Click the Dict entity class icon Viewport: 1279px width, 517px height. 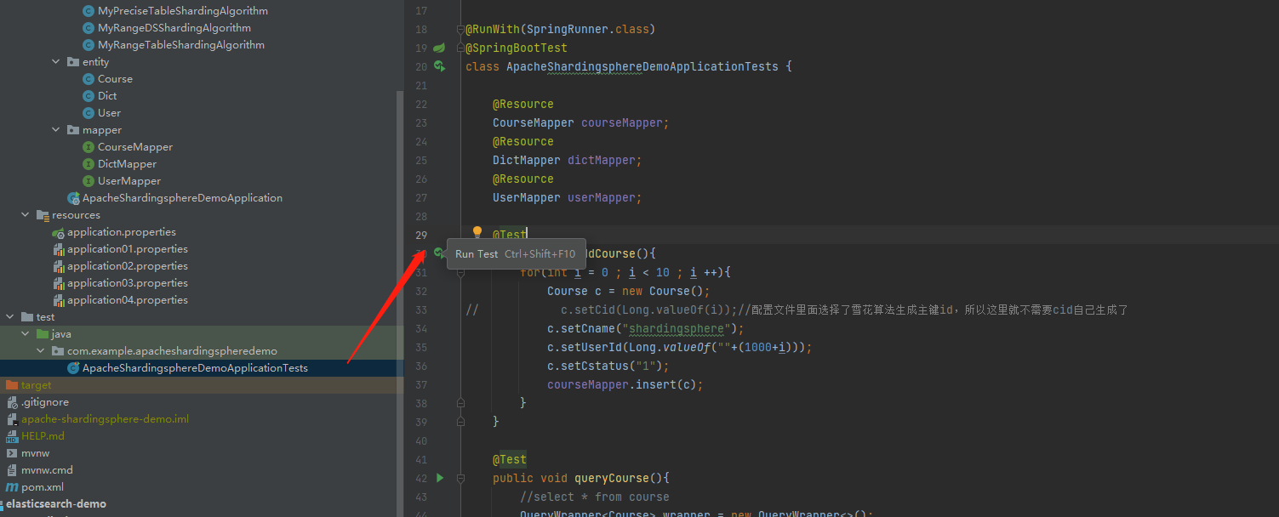(89, 96)
